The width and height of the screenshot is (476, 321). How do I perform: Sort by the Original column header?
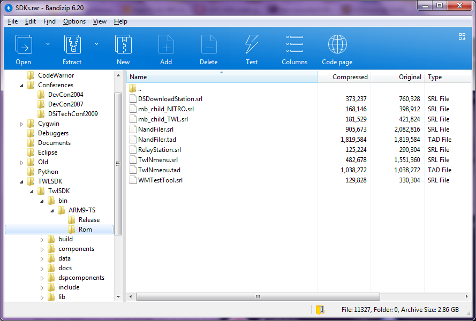(398, 77)
